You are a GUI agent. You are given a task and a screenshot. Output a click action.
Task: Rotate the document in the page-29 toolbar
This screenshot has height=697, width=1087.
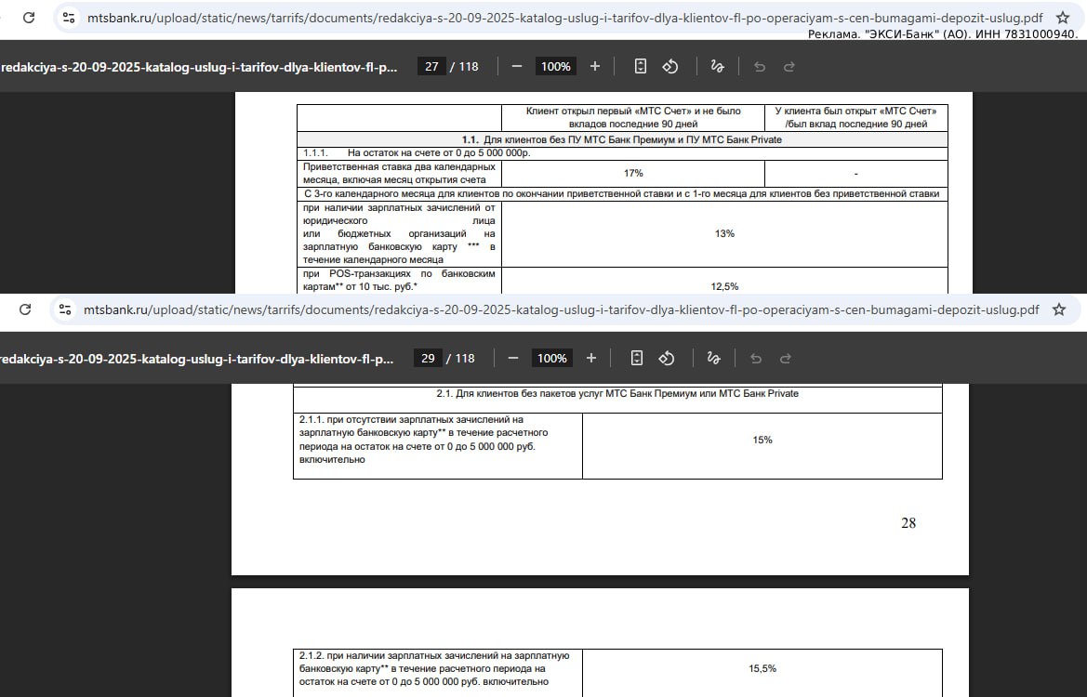point(667,358)
